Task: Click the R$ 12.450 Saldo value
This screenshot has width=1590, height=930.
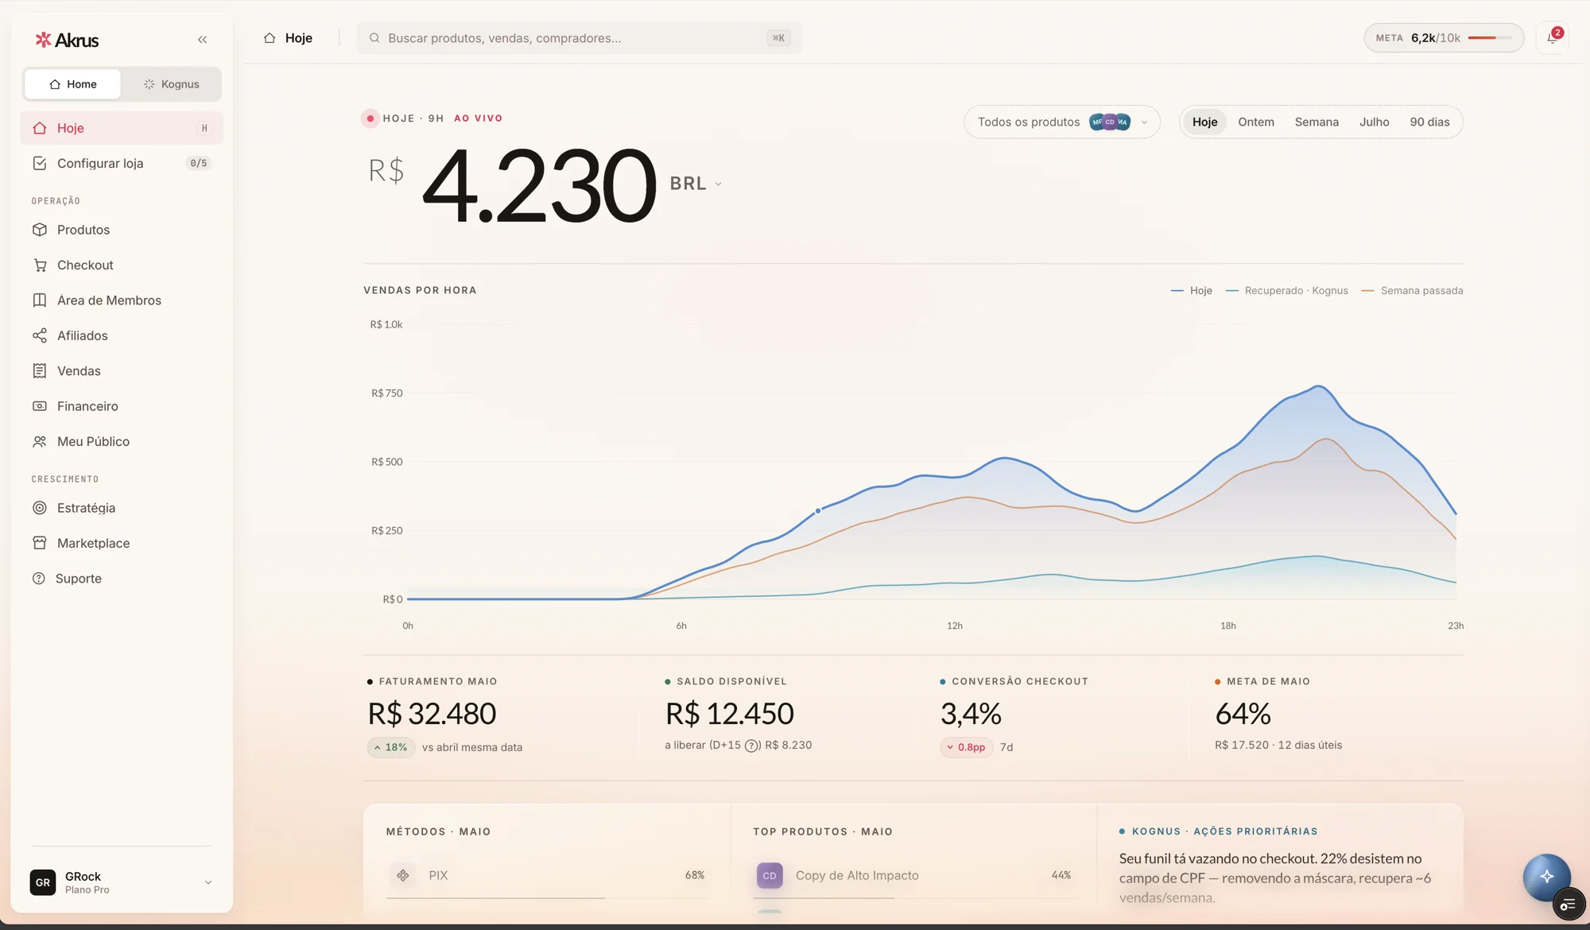Action: (x=729, y=714)
